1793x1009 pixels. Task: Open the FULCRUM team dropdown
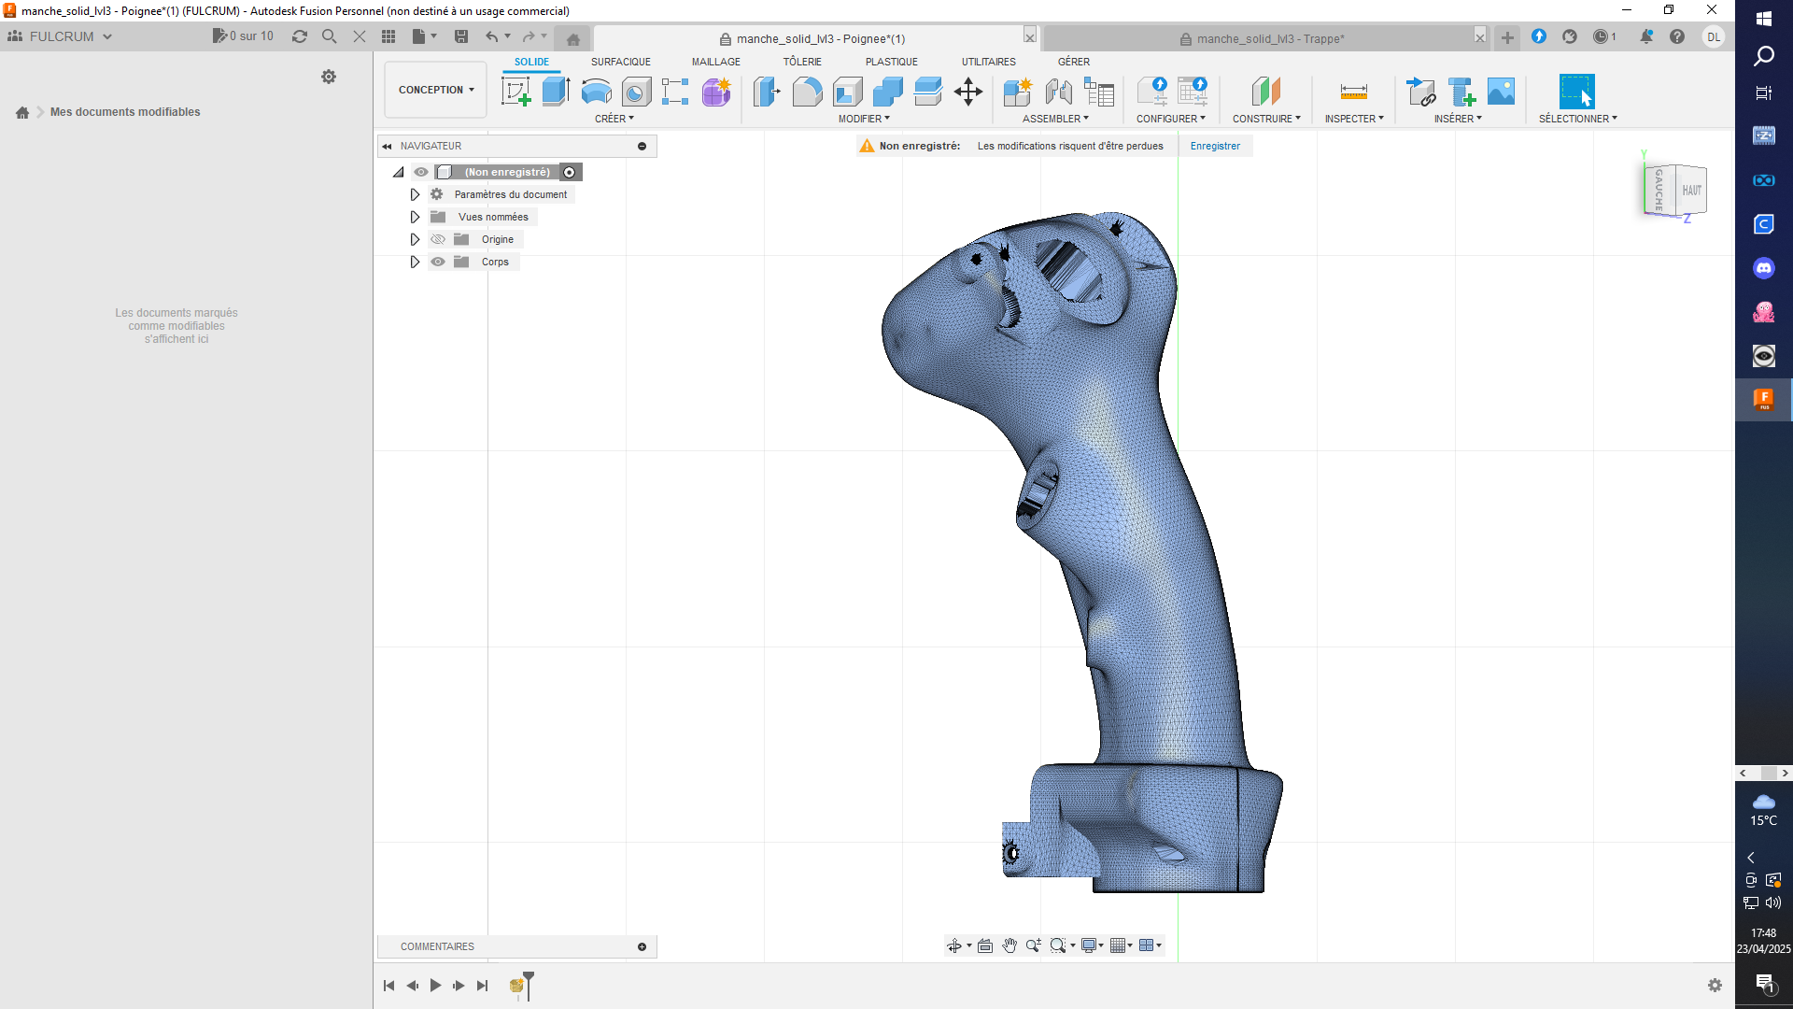tap(60, 36)
